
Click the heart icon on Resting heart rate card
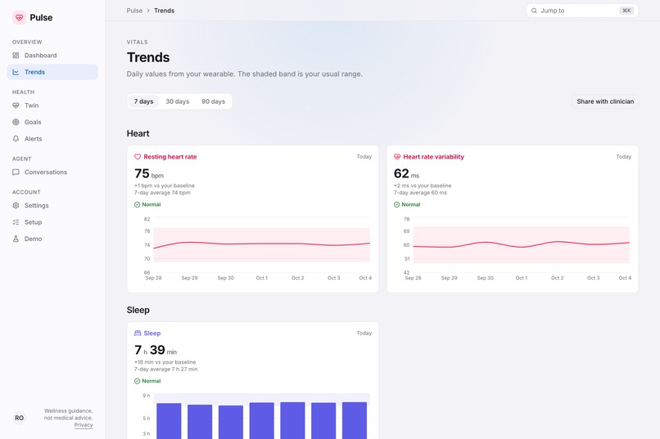(x=138, y=157)
